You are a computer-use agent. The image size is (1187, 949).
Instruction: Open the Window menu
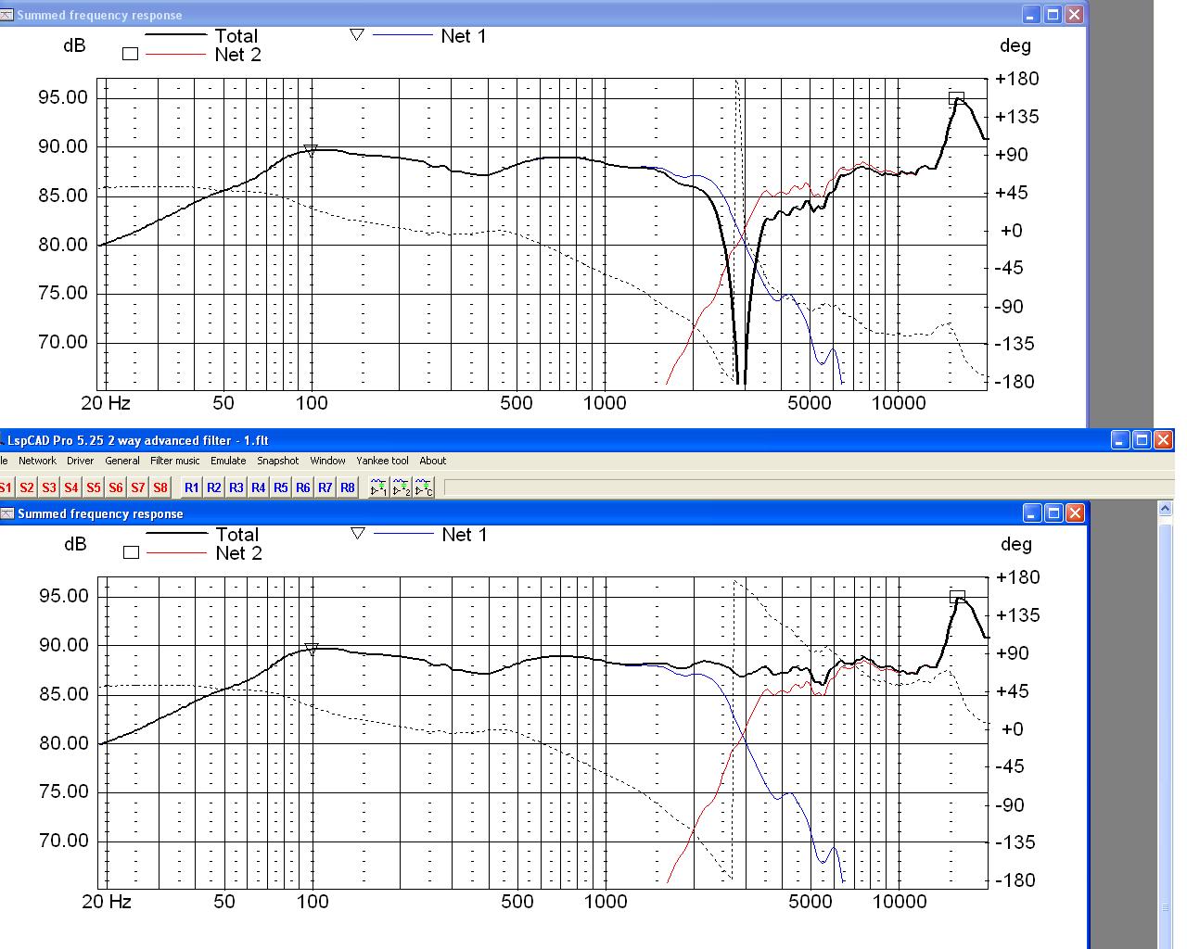coord(327,461)
